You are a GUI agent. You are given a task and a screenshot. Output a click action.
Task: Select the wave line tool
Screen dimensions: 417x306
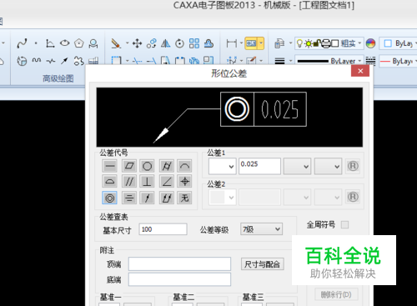pos(37,60)
